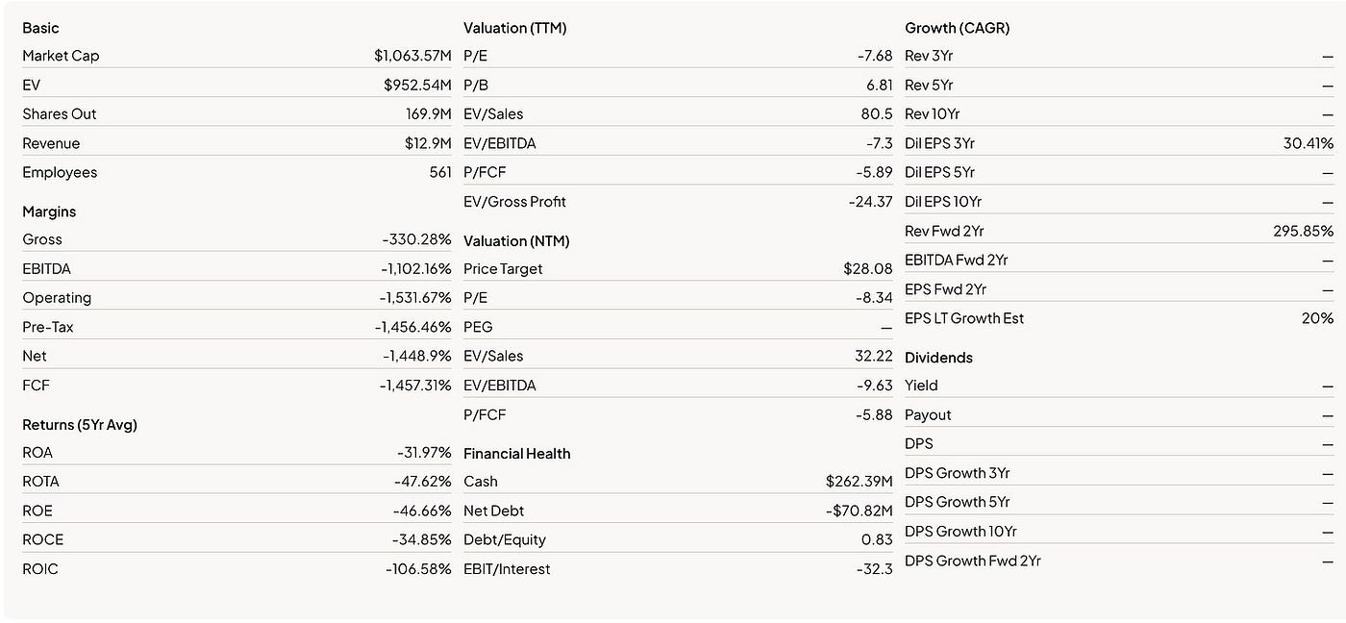Image resolution: width=1346 pixels, height=623 pixels.
Task: Click the EV row label
Action: [x=32, y=85]
